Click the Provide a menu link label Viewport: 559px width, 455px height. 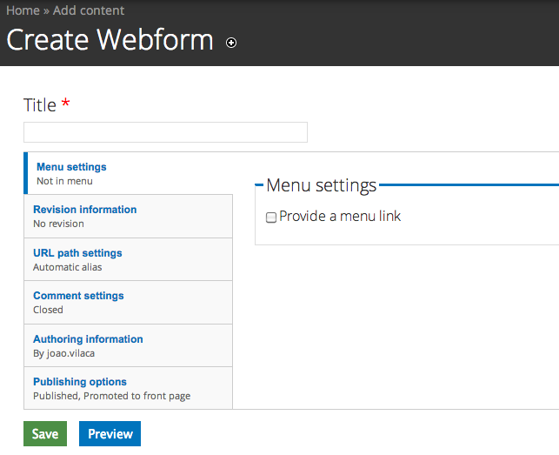pyautogui.click(x=340, y=217)
